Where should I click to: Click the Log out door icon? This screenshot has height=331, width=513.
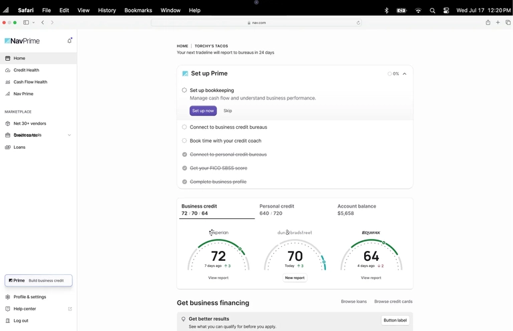click(8, 320)
